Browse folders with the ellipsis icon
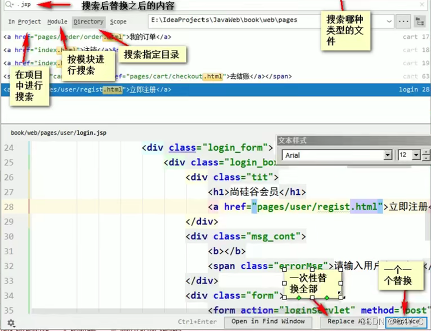The width and height of the screenshot is (431, 331). tap(404, 21)
